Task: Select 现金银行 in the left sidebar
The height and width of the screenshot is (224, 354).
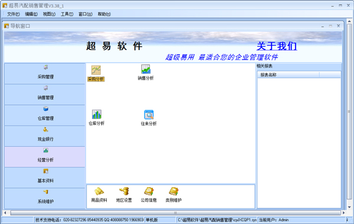Action: [45, 136]
